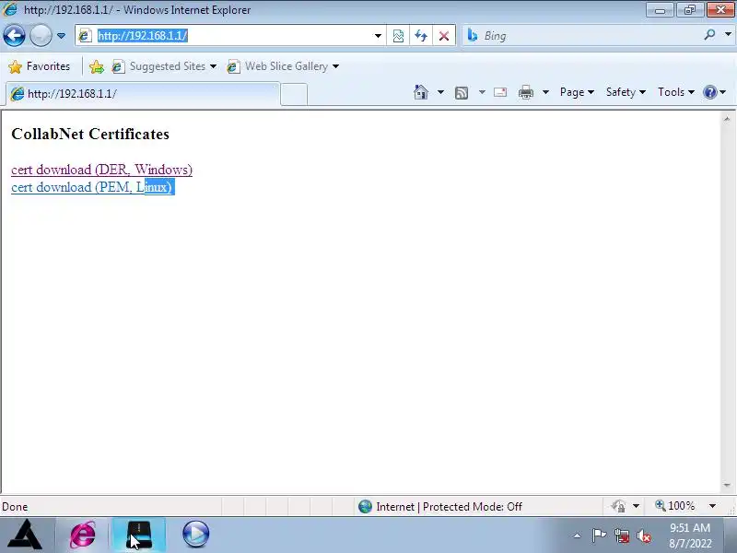
Task: Open Suggested Sites in favorites bar
Action: (x=165, y=66)
